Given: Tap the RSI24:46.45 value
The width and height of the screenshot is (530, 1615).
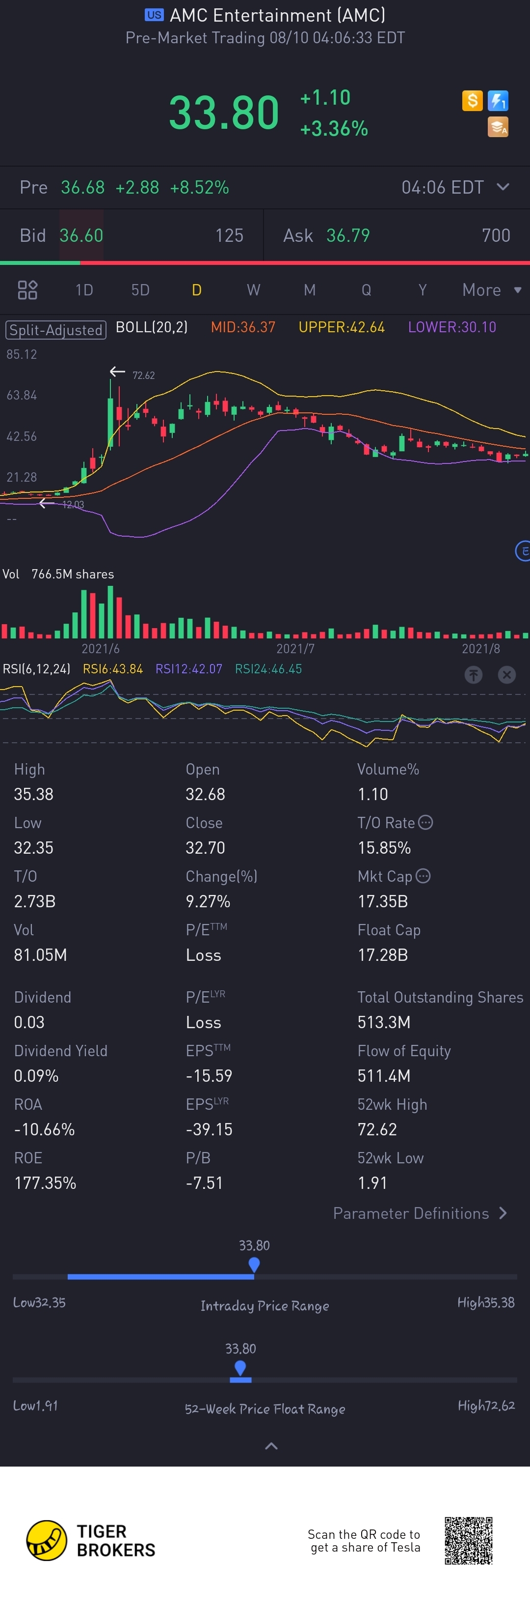Looking at the screenshot, I should pos(268,669).
